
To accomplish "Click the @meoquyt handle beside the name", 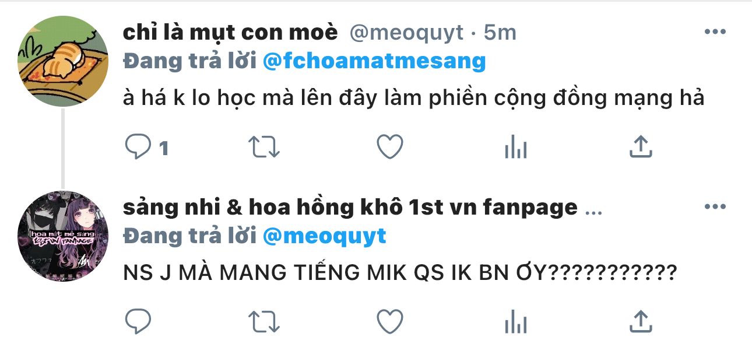I will tap(406, 33).
